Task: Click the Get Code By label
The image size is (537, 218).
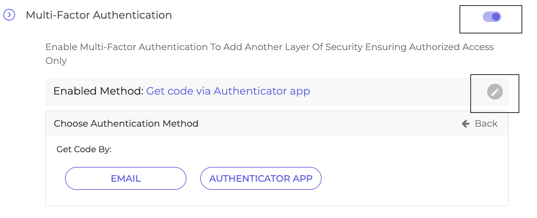Action: (84, 149)
